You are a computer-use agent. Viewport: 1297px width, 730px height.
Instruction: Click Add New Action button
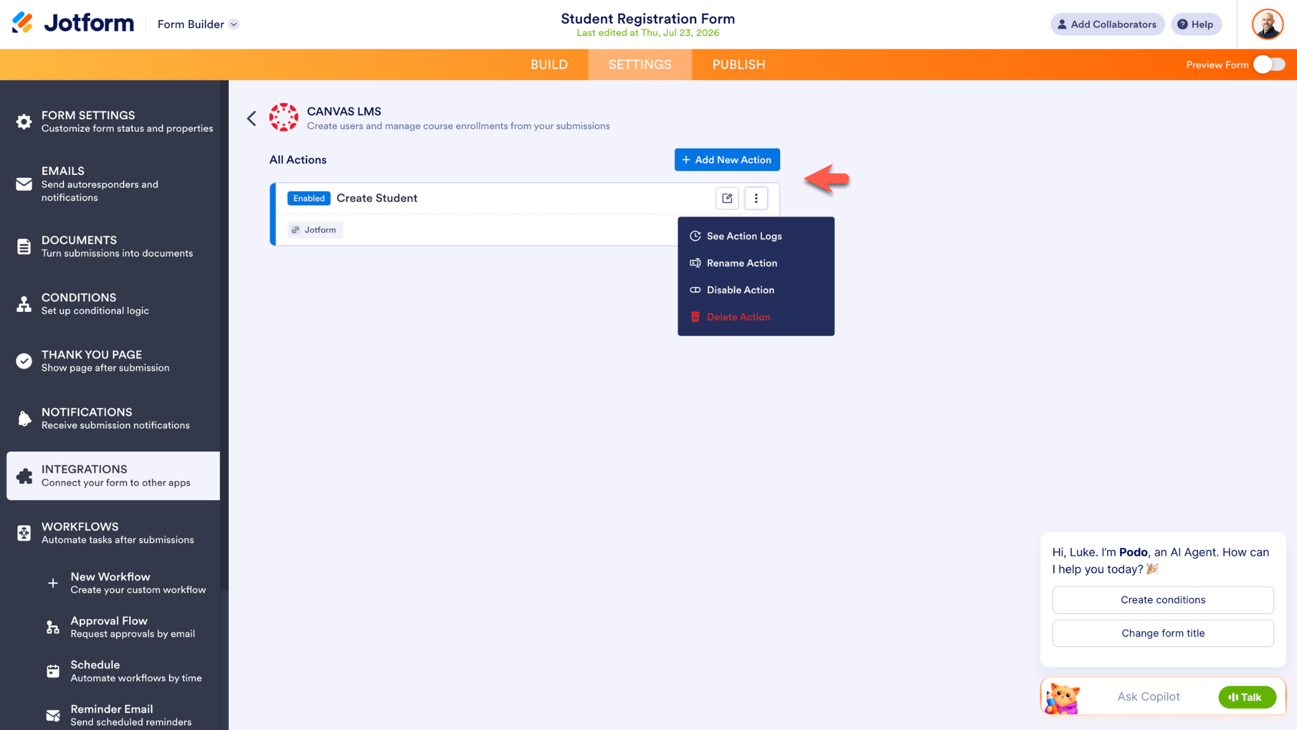727,160
